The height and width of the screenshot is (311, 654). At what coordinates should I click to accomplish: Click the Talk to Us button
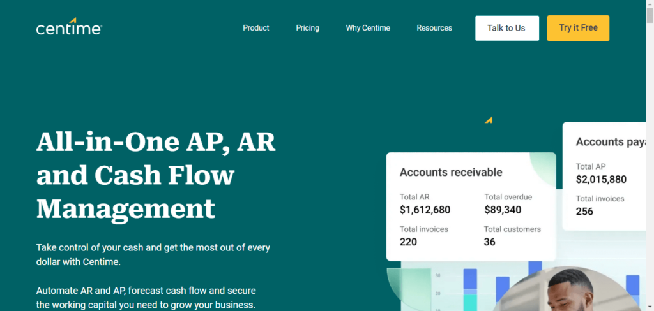[506, 28]
